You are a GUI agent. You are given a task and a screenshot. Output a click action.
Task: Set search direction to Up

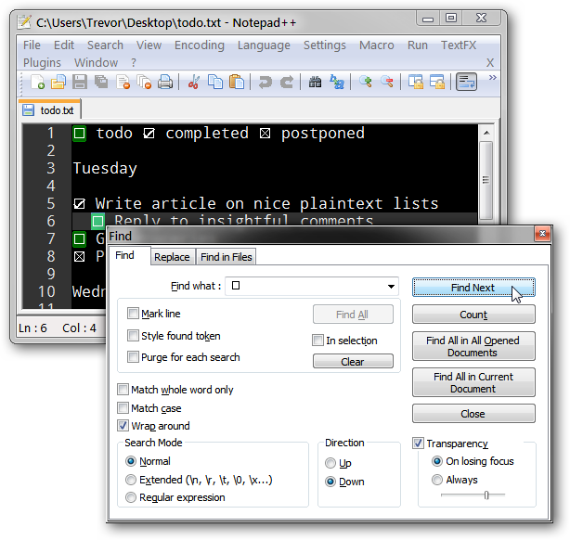(330, 463)
